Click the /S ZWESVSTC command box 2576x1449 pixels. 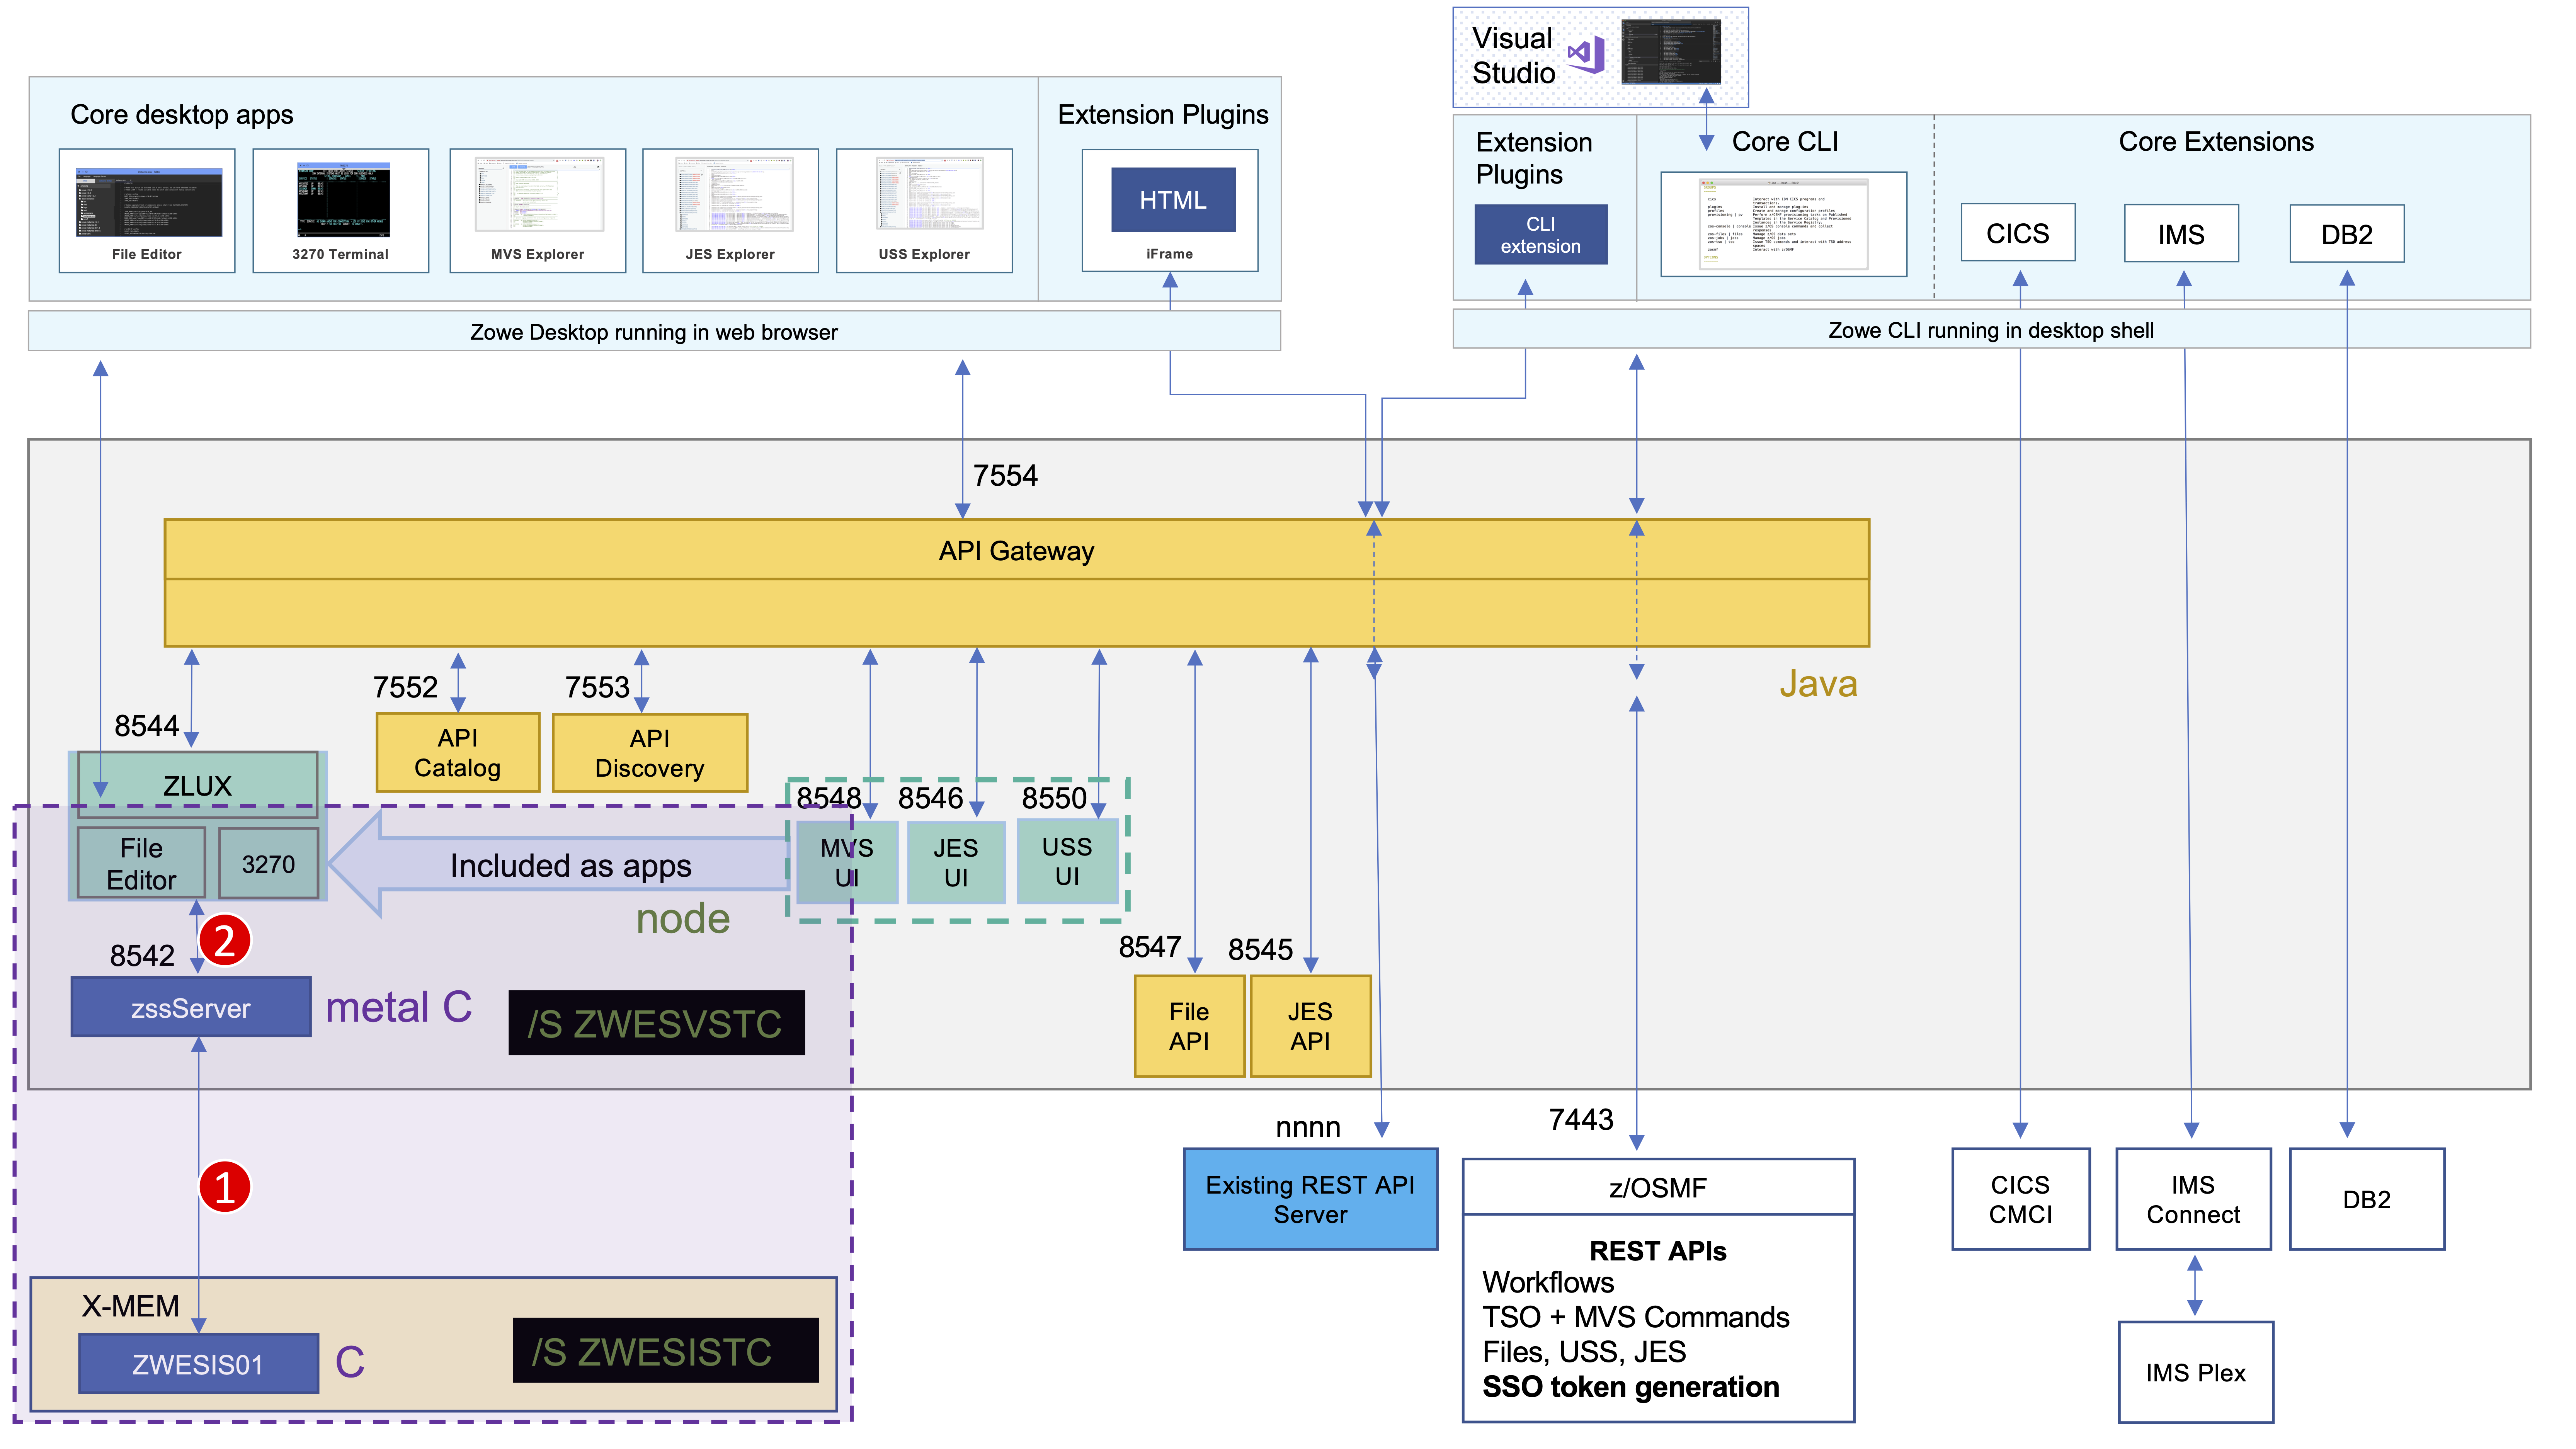pos(656,1023)
